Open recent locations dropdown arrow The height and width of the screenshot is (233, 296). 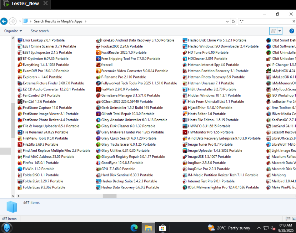tap(20, 21)
